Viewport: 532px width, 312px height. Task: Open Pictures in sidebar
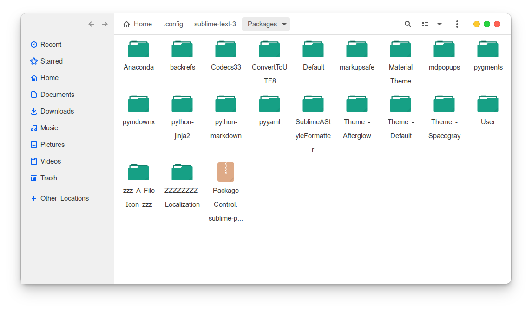coord(47,145)
